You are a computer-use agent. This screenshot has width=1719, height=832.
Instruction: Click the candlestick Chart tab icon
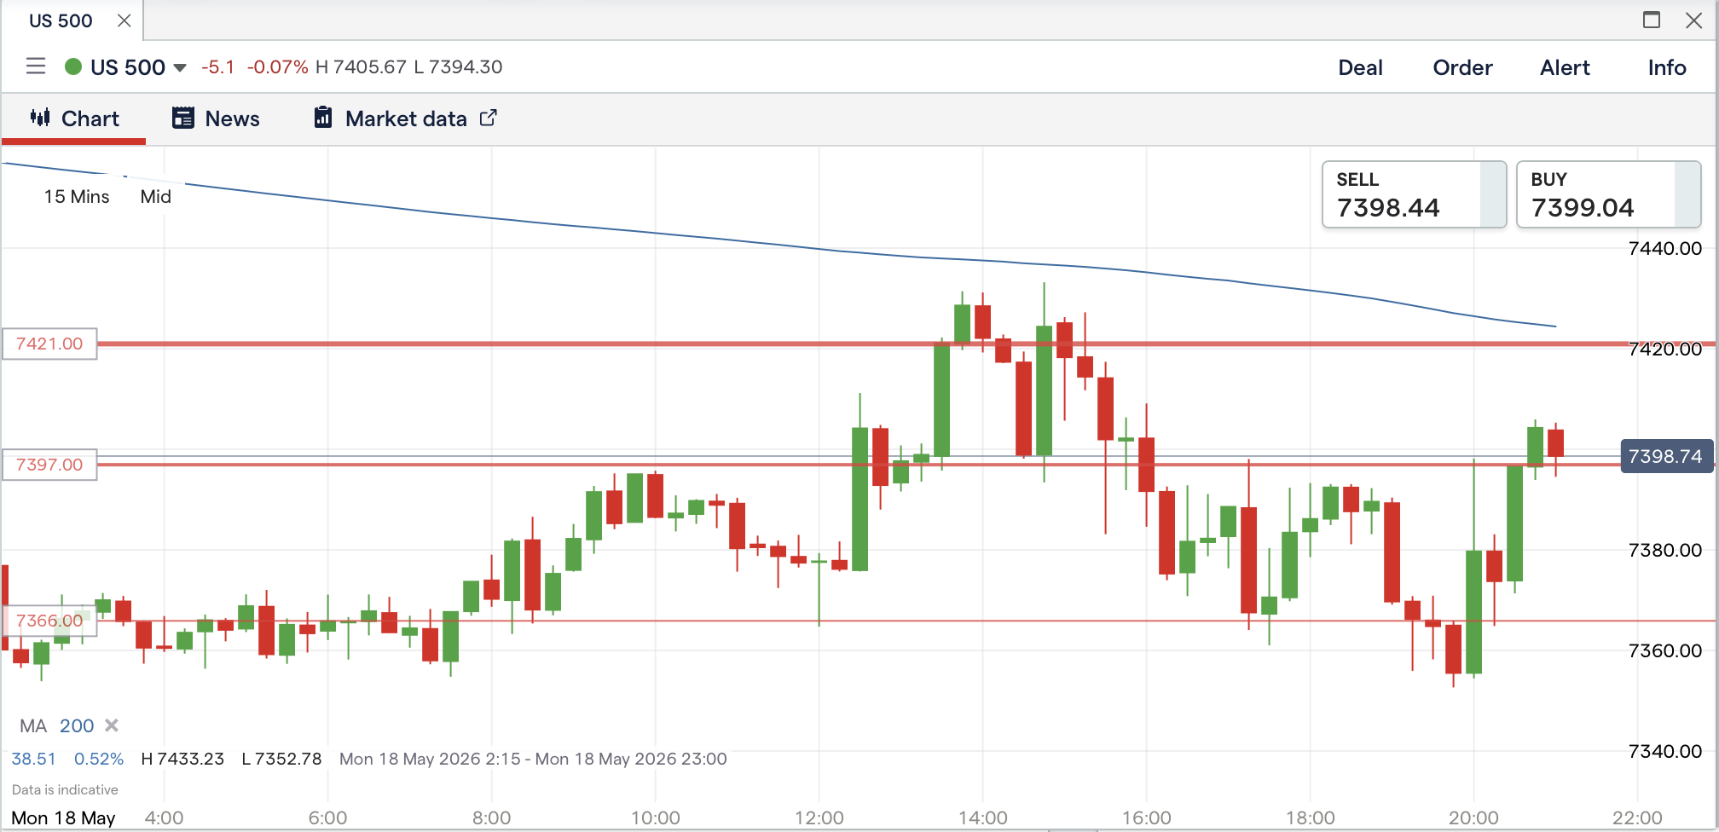40,118
